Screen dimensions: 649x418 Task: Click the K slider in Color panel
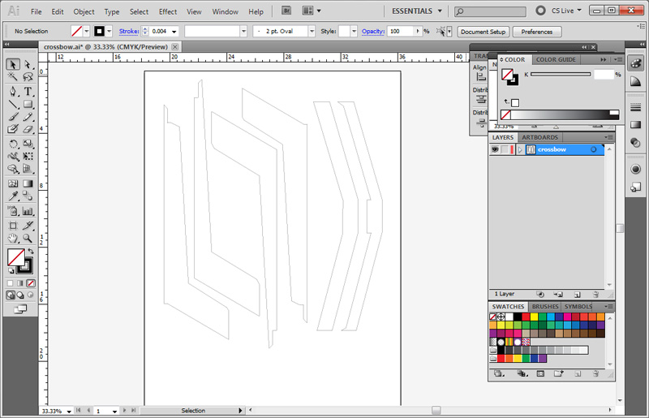[x=561, y=75]
